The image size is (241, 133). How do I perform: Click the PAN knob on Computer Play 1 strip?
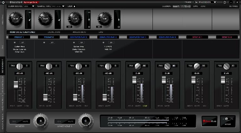pyautogui.click(x=138, y=66)
